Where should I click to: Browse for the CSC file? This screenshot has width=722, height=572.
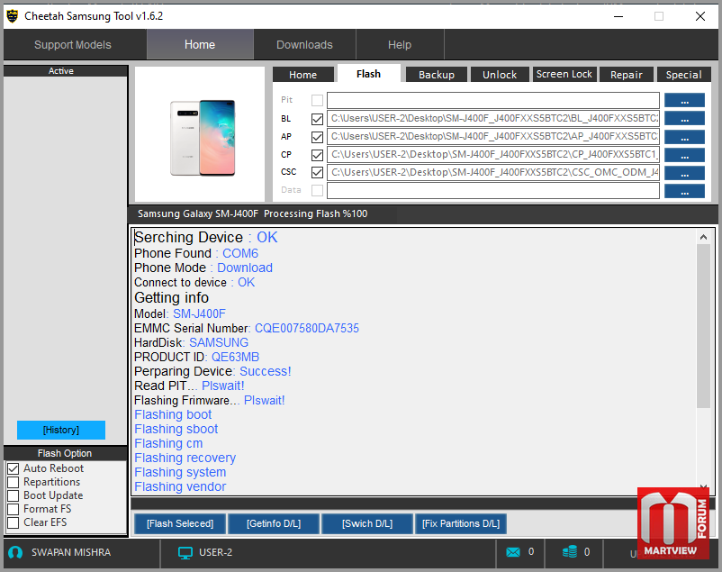[x=684, y=173]
